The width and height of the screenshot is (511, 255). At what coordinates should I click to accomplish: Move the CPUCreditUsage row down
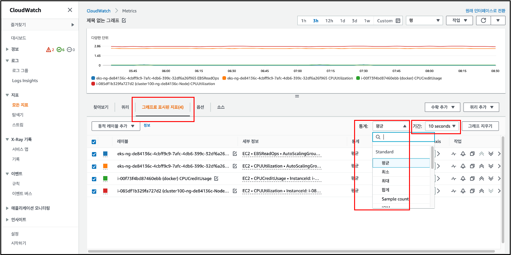[491, 179]
